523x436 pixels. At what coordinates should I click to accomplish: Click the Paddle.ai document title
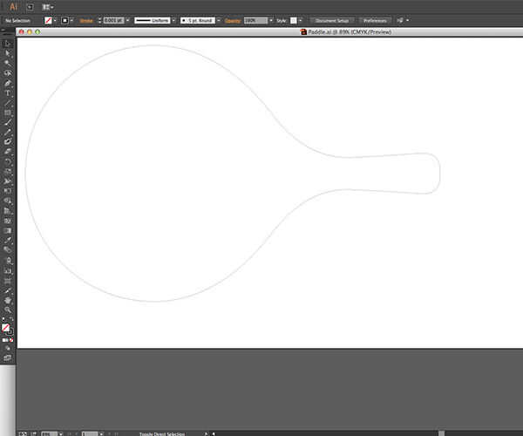(x=350, y=32)
